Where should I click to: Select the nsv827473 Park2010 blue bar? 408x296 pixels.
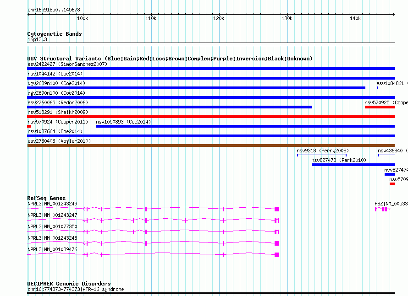pyautogui.click(x=353, y=165)
